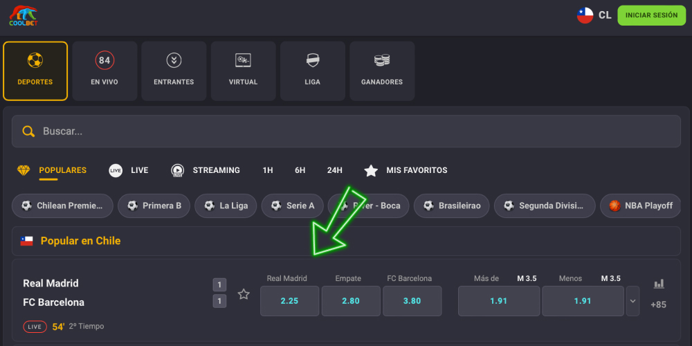The image size is (692, 346).
Task: Toggle the Live events filter
Action: click(129, 170)
